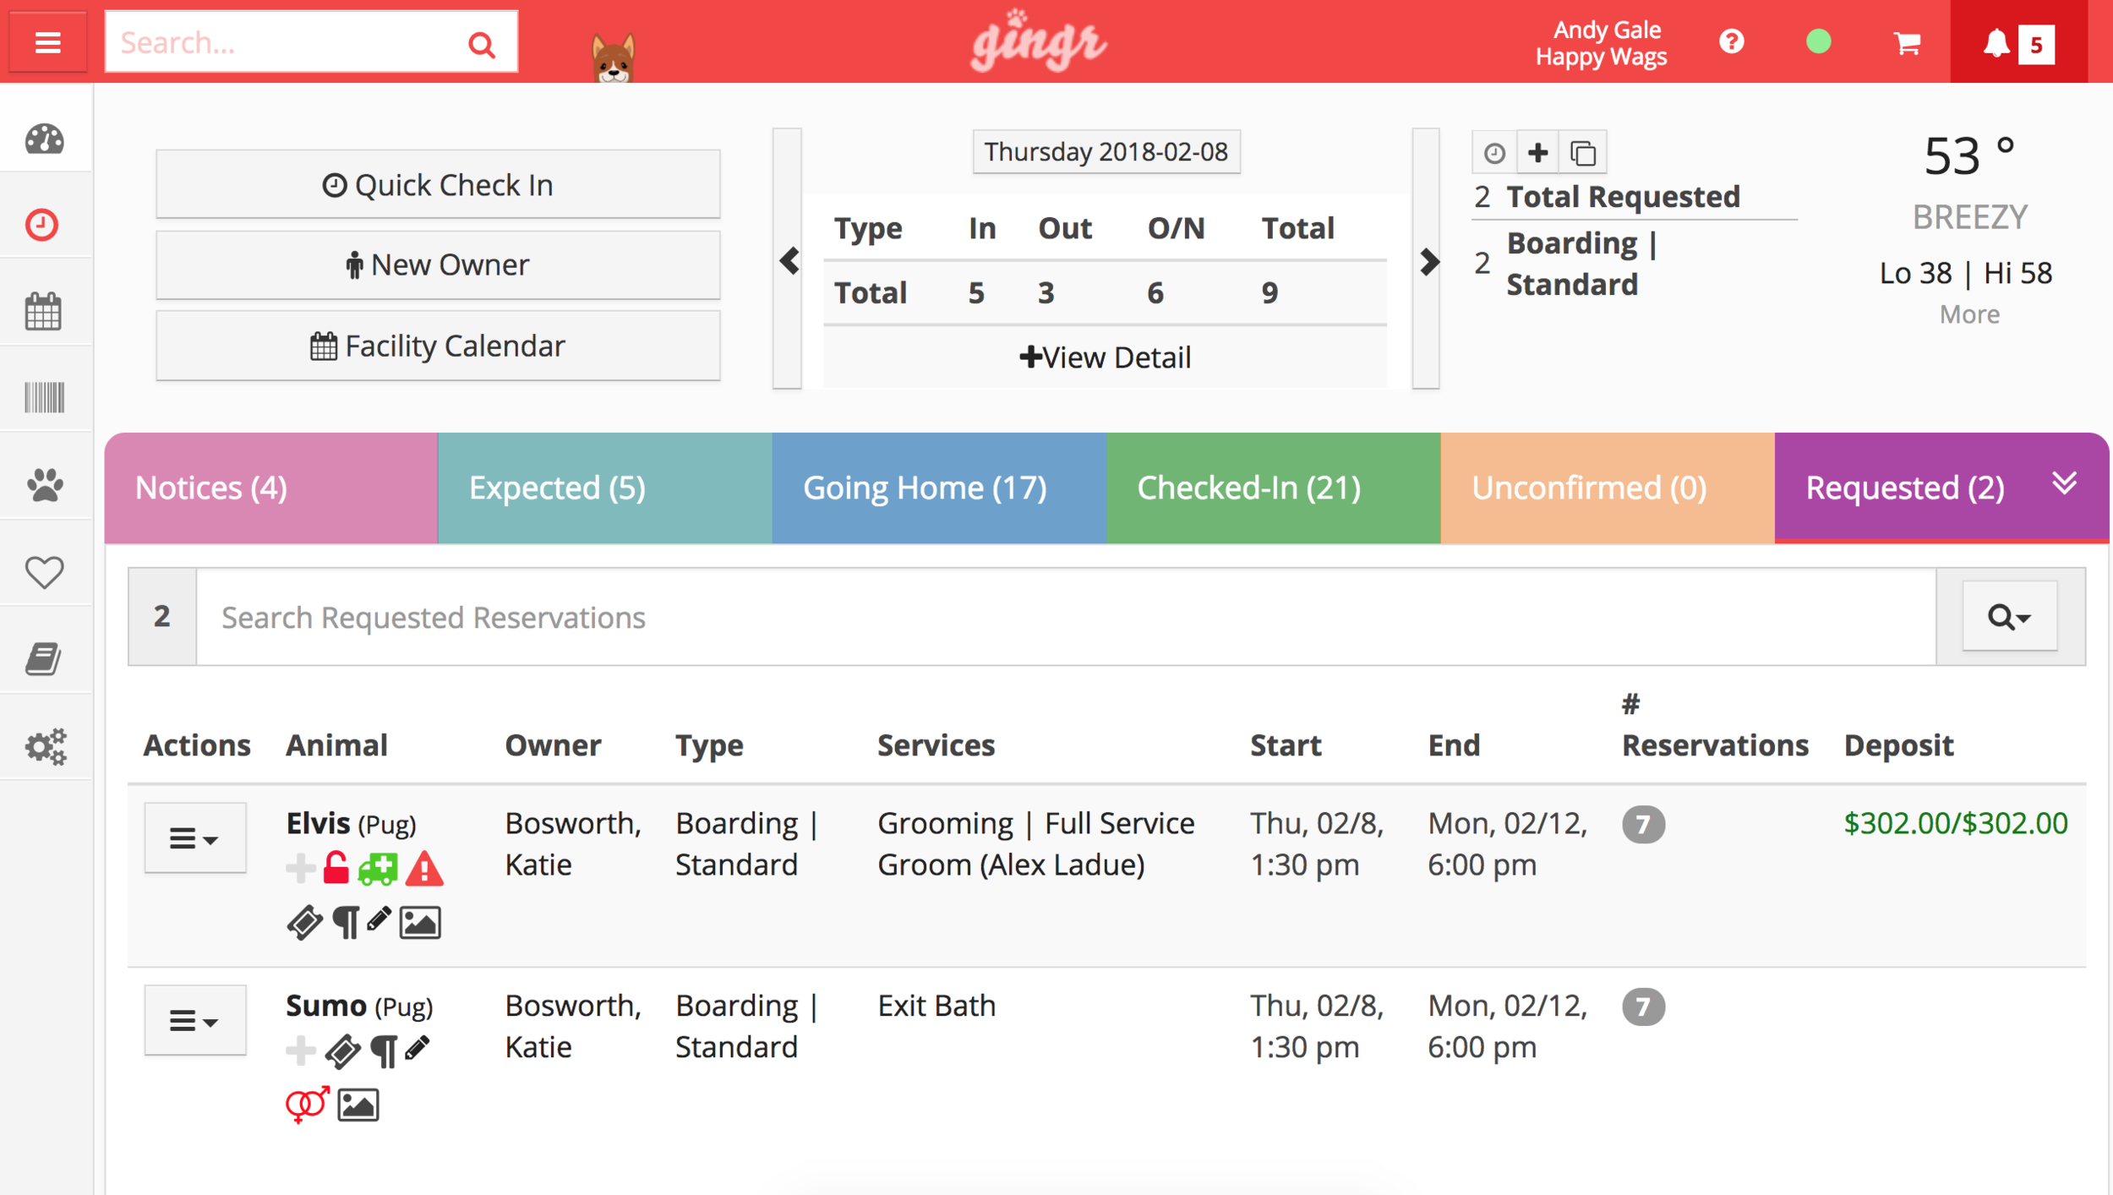Screen dimensions: 2113x1195
Task: Switch to the Notices (4) tab
Action: (271, 488)
